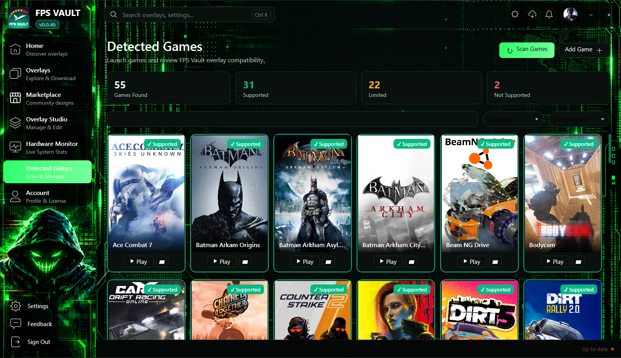This screenshot has height=358, width=621.
Task: Open Overlay Studio page
Action: [x=47, y=123]
